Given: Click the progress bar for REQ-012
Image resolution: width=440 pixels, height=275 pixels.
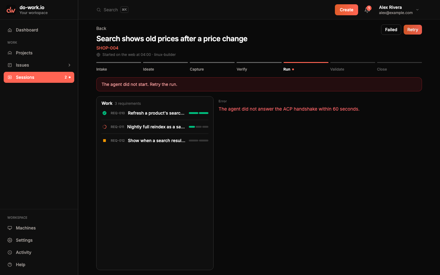Looking at the screenshot, I should (199, 141).
